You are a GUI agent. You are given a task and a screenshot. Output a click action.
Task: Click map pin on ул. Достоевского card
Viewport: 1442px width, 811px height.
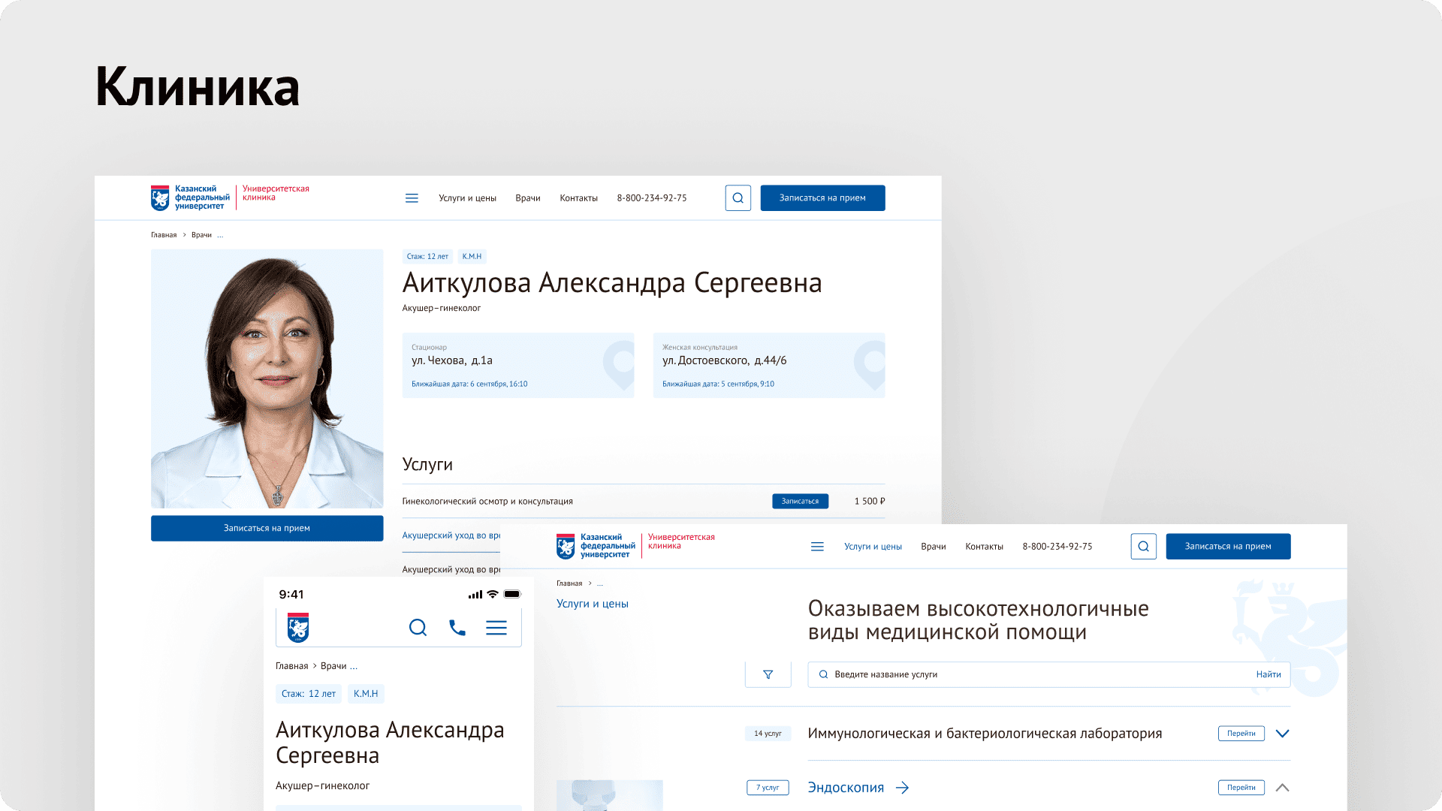pyautogui.click(x=871, y=364)
